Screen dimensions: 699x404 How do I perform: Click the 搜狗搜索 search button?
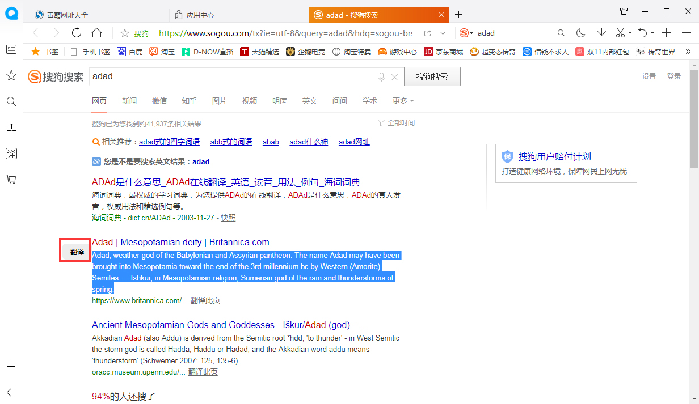[432, 76]
